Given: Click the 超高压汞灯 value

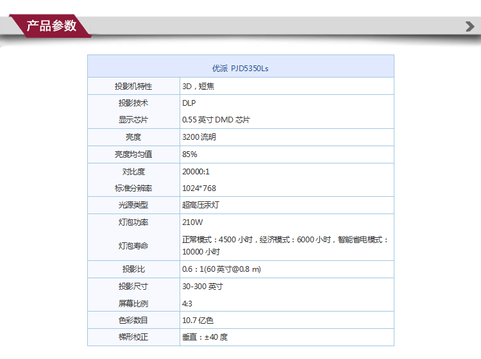Looking at the screenshot, I should tap(201, 205).
